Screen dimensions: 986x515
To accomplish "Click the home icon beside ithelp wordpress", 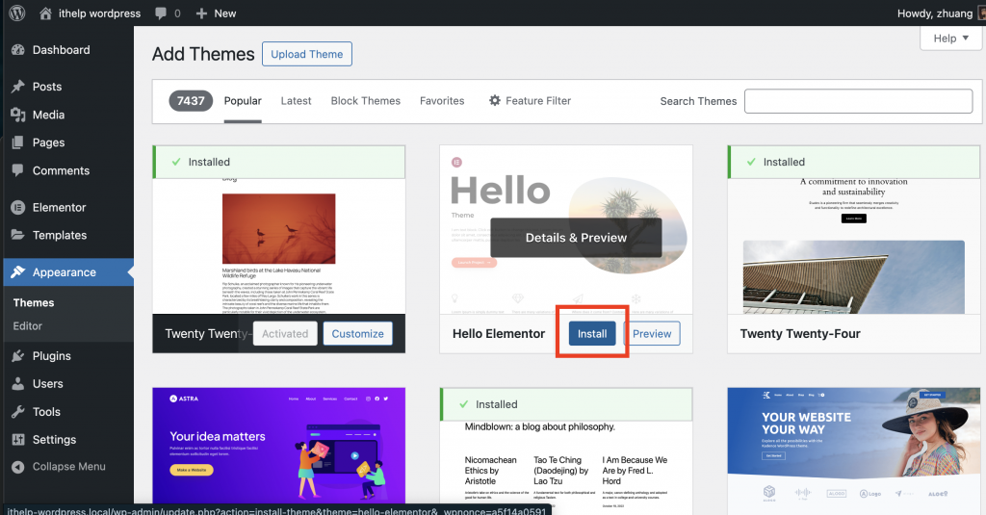I will (45, 13).
